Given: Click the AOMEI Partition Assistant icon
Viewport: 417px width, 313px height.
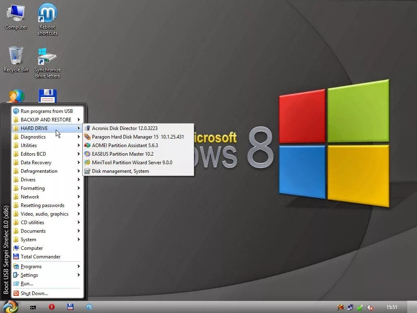Looking at the screenshot, I should pyautogui.click(x=87, y=145).
